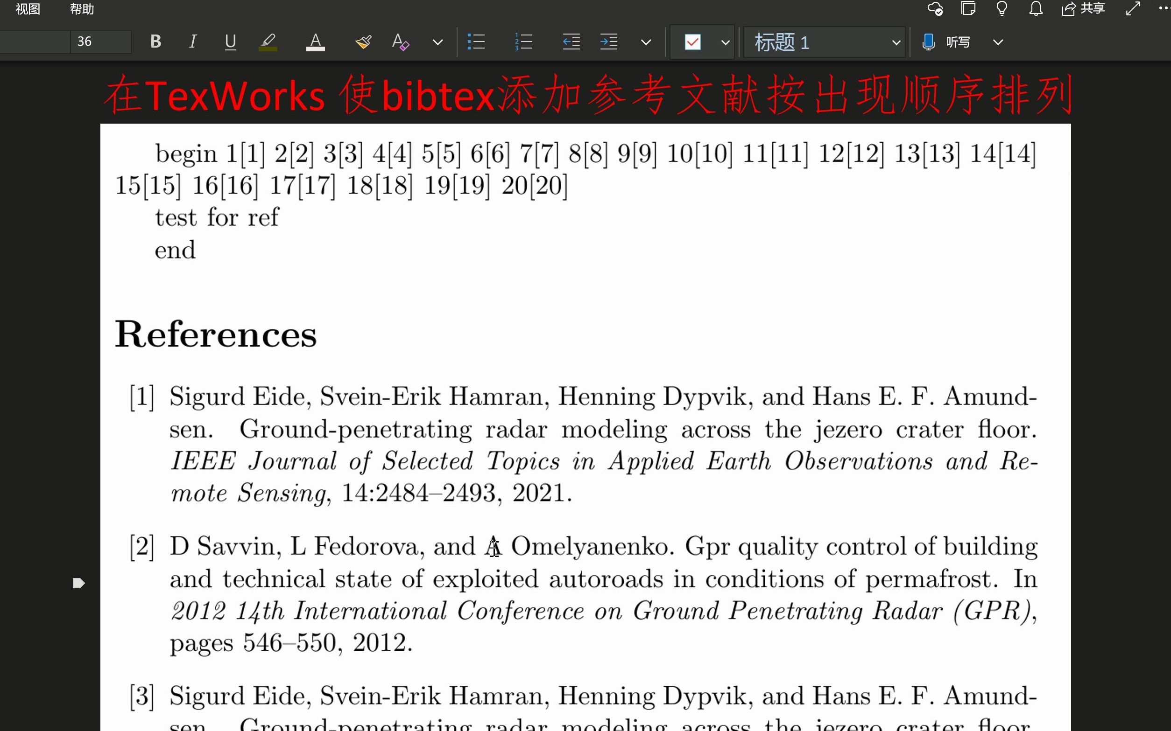Insert a bulleted list

click(x=476, y=42)
